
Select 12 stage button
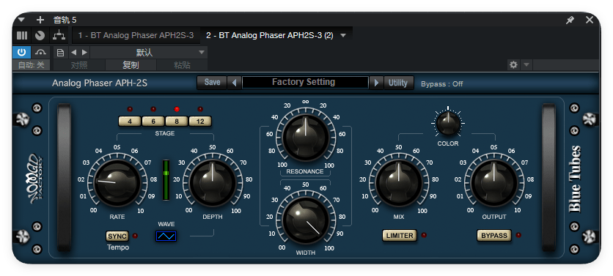(x=200, y=122)
